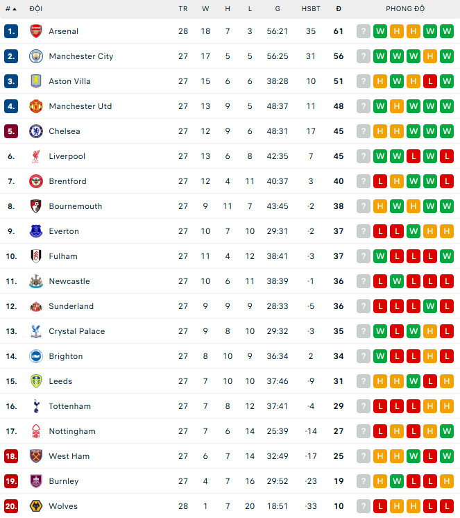460x518 pixels.
Task: Click the Everton club crest
Action: click(36, 231)
